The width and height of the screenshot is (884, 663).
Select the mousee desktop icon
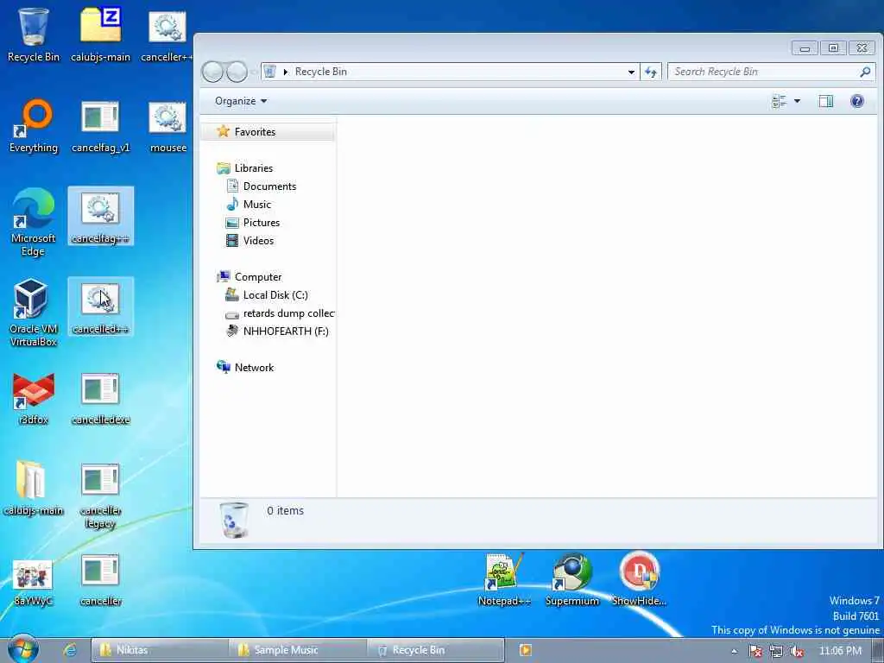point(167,126)
